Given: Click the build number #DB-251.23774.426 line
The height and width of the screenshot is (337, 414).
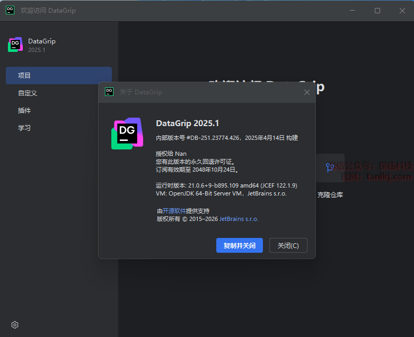Looking at the screenshot, I should pyautogui.click(x=227, y=138).
